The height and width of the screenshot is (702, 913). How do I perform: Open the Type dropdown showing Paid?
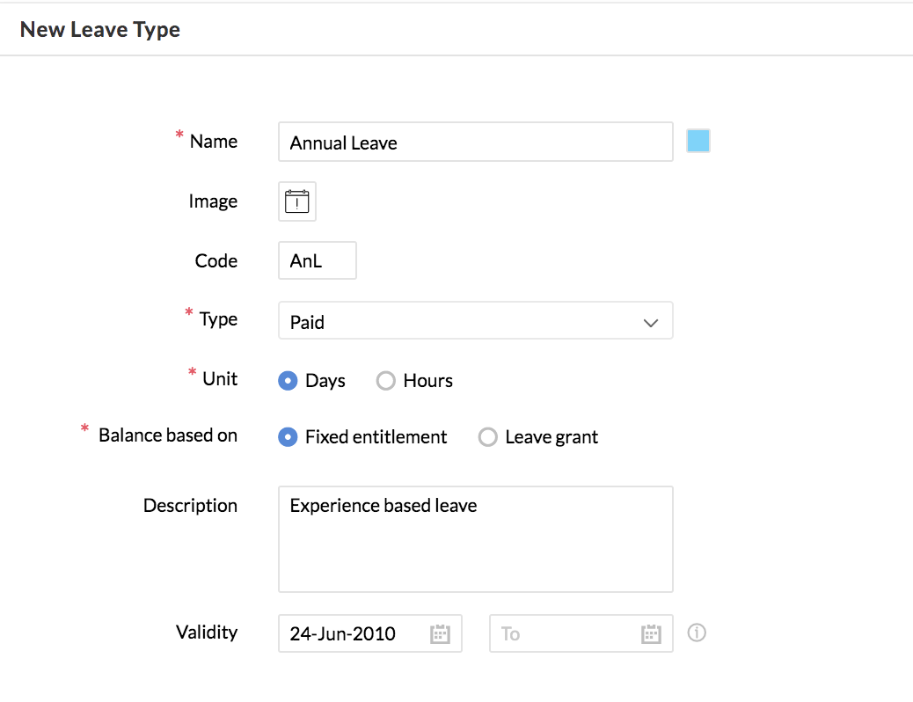pos(475,322)
